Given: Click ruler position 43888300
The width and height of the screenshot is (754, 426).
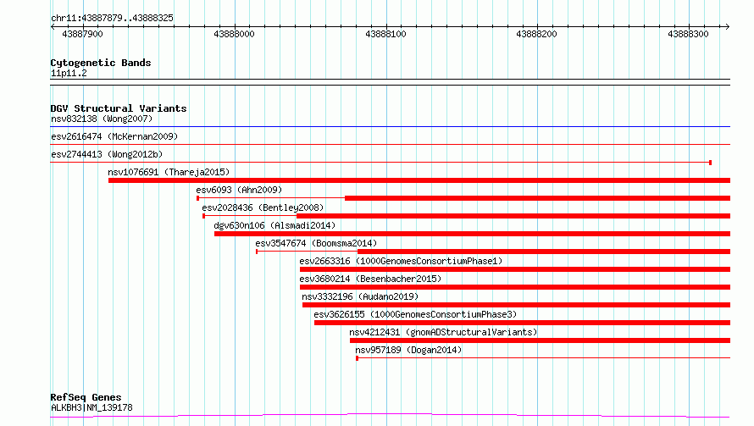Looking at the screenshot, I should pyautogui.click(x=688, y=34).
